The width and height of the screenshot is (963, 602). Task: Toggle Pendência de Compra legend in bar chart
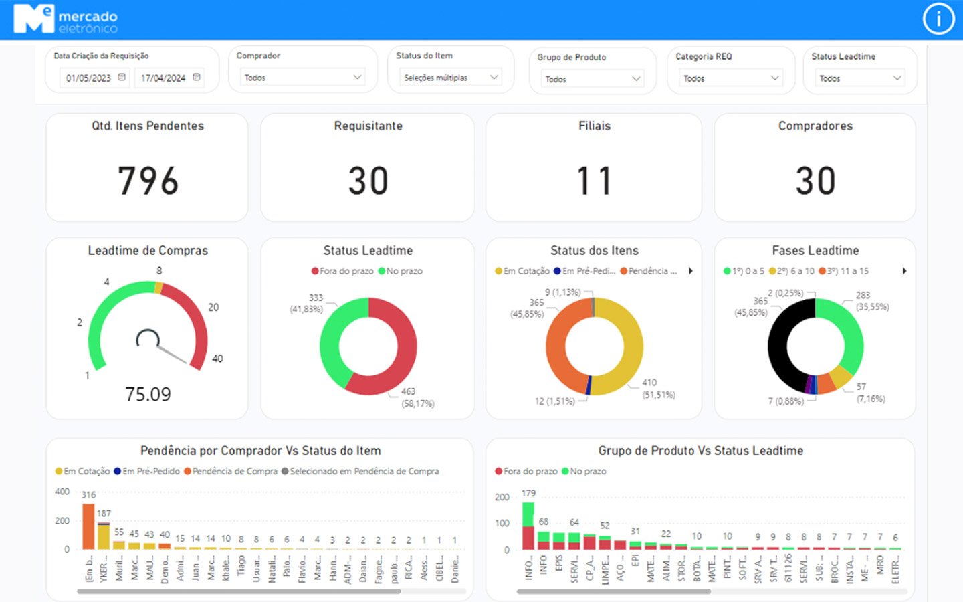(x=234, y=471)
